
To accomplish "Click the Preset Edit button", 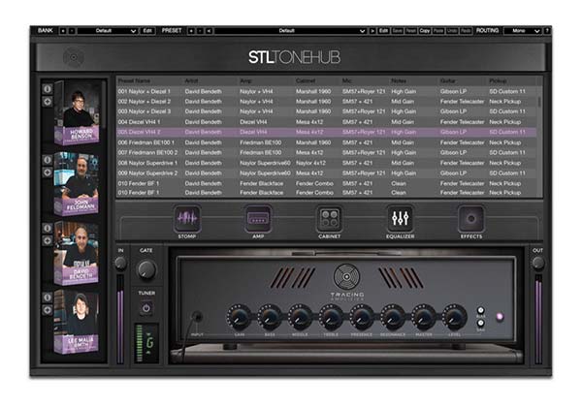I will (x=384, y=31).
